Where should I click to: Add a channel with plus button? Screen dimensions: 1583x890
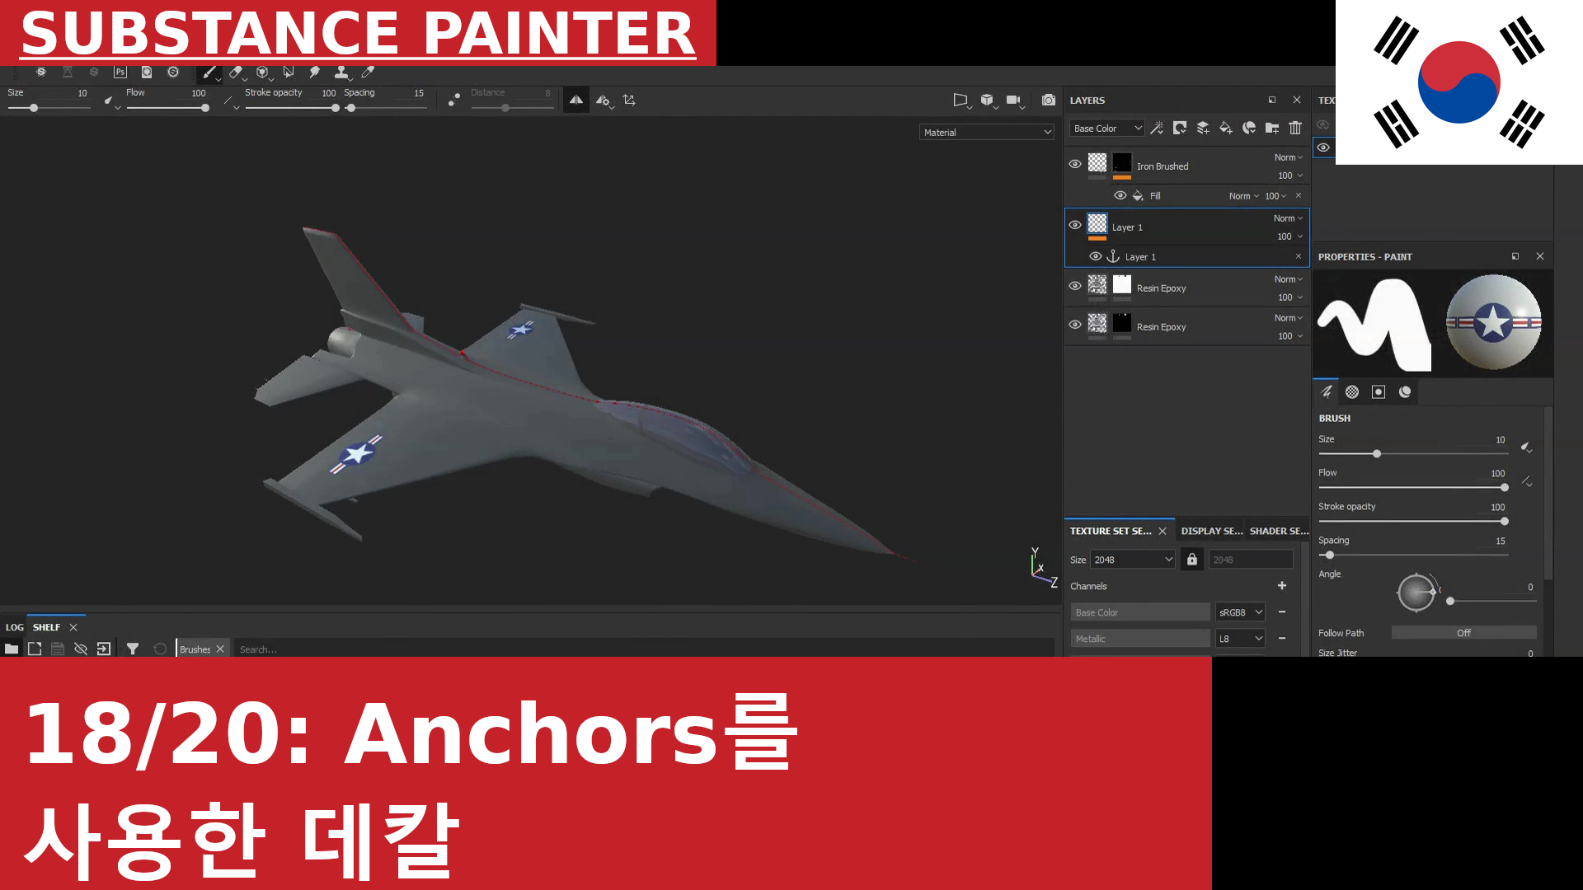[1282, 586]
